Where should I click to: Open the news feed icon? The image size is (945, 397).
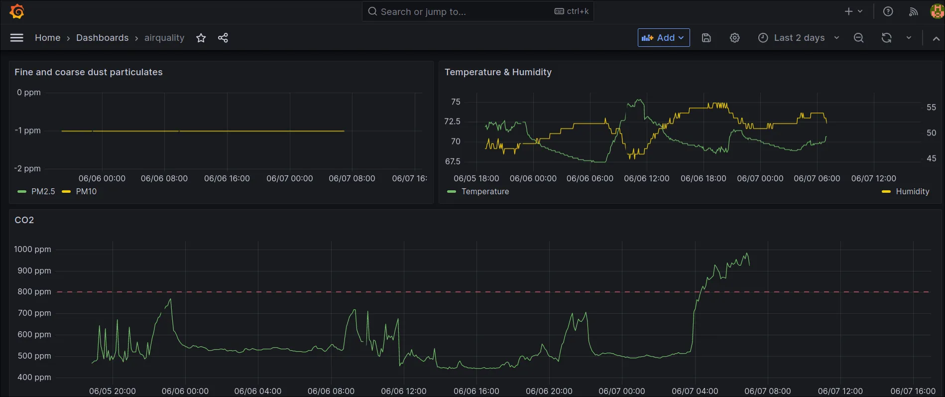(913, 11)
